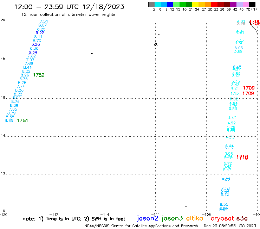
Task: Click the wave height value '8.09'
Action: (x=14, y=105)
